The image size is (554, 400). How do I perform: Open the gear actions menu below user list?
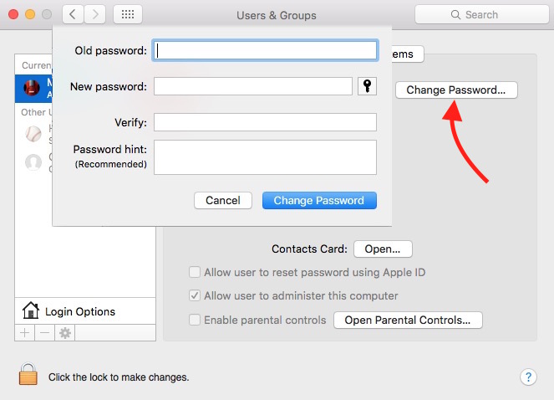[x=64, y=332]
